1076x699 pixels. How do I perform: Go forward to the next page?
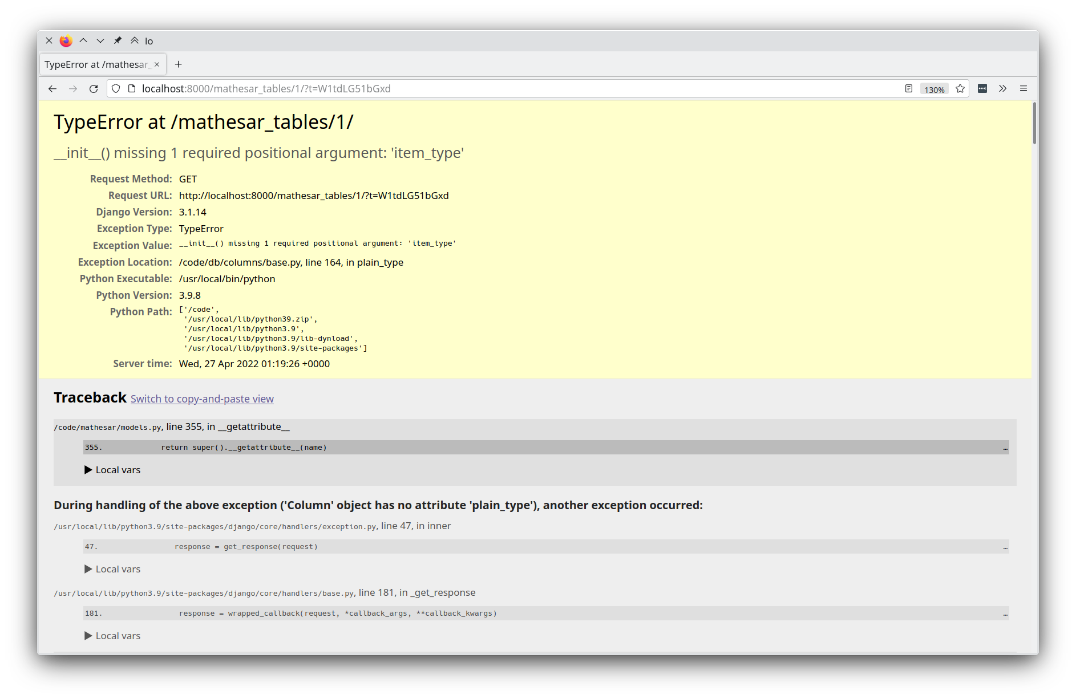point(73,88)
